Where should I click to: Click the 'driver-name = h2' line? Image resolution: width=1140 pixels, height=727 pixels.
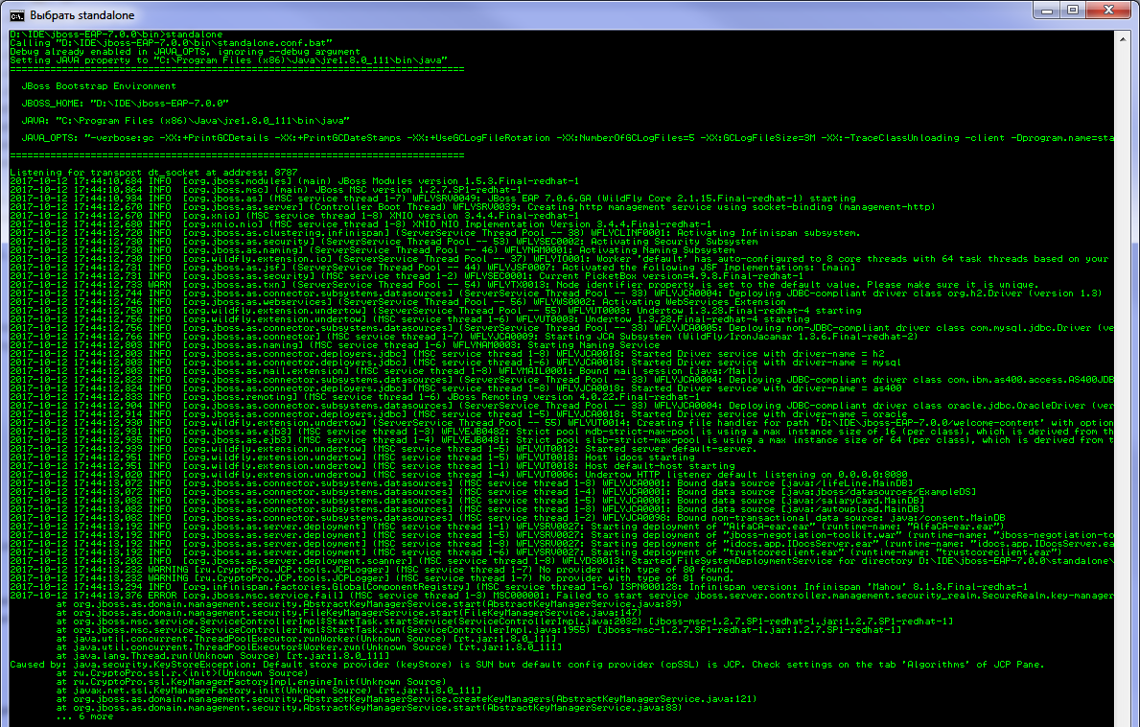click(447, 354)
